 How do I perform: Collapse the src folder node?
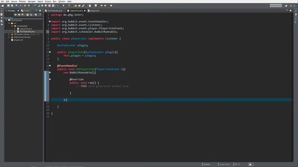(9, 23)
